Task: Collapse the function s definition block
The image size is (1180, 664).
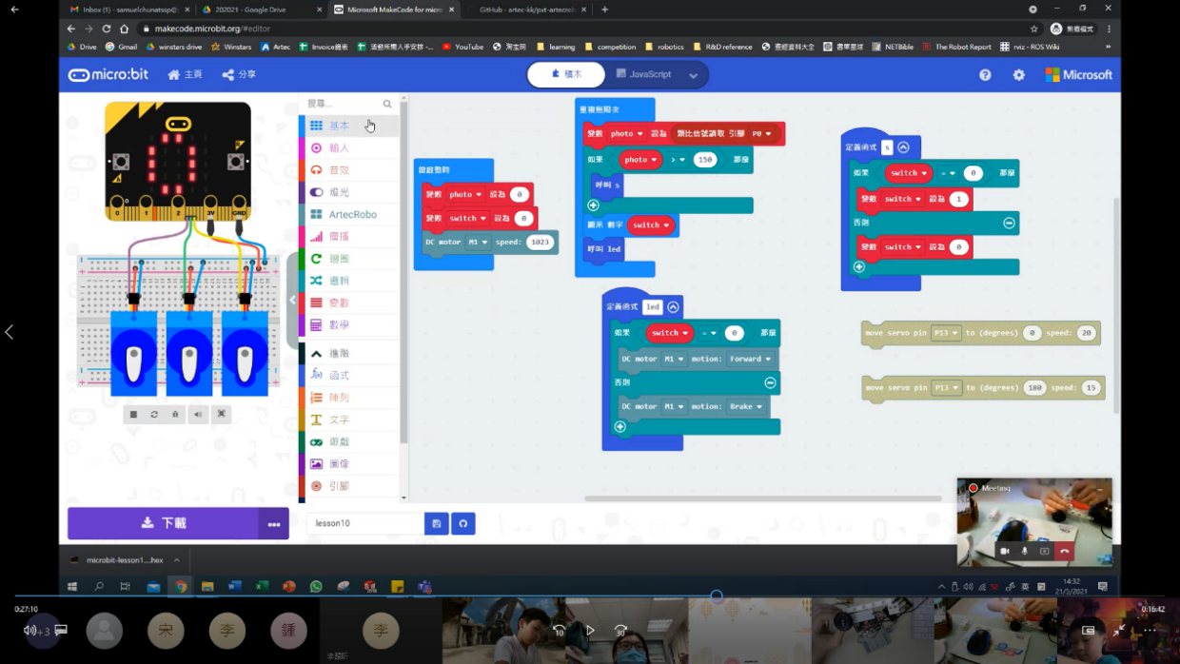Action: pos(903,147)
